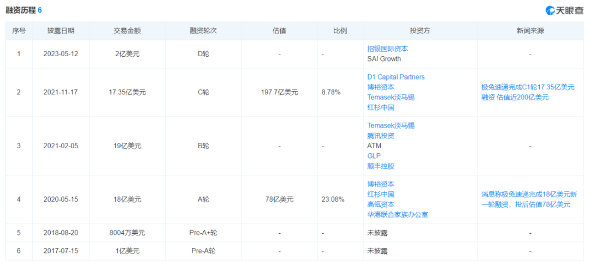This screenshot has height=266, width=590.
Task: Open investor link 招银国际资本
Action: [387, 49]
